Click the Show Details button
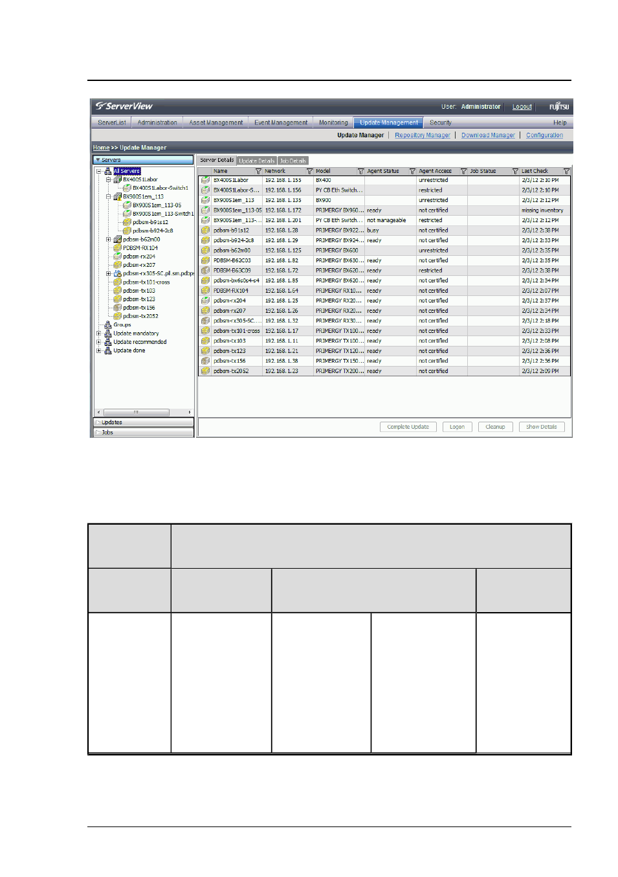This screenshot has width=618, height=877. click(541, 427)
